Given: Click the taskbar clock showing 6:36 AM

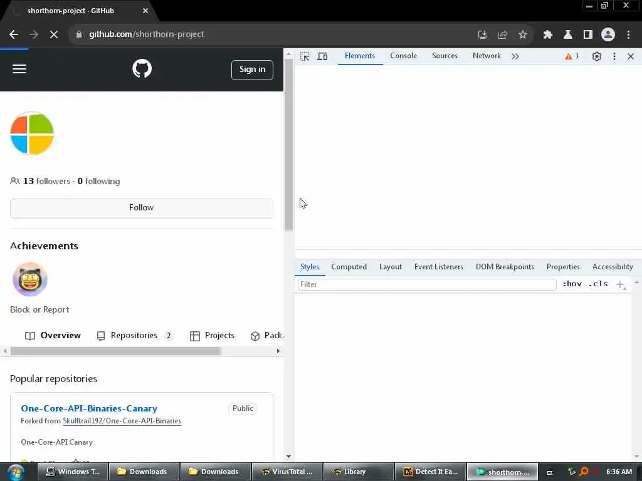Looking at the screenshot, I should 619,472.
